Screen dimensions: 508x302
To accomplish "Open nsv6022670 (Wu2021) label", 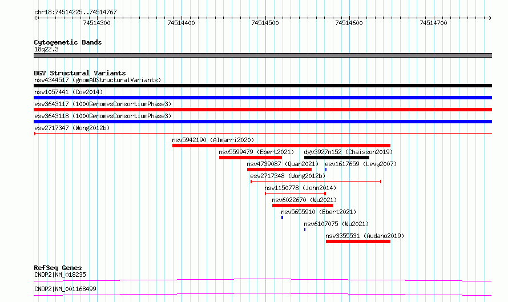I will pyautogui.click(x=304, y=200).
